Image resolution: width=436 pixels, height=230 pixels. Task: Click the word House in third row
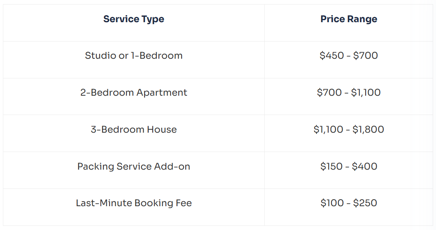162,129
